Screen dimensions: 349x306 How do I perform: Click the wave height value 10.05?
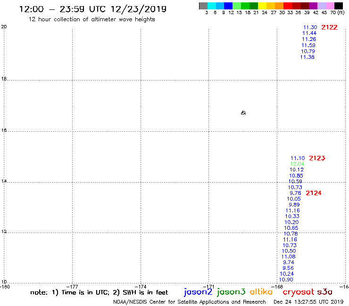point(294,199)
